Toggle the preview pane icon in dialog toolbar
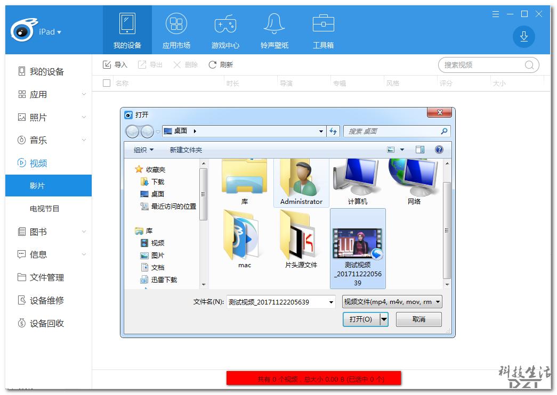The image size is (557, 395). coord(419,150)
